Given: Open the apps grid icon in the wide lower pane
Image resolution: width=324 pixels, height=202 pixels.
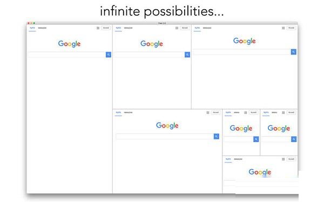Looking at the screenshot, I should point(208,113).
